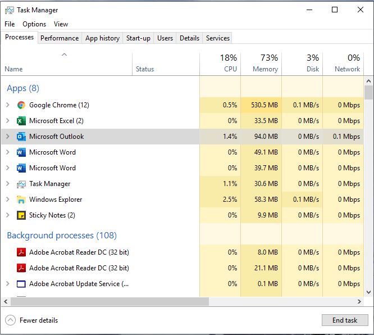The width and height of the screenshot is (374, 335).
Task: Click the Task Manager process icon
Action: click(x=21, y=184)
